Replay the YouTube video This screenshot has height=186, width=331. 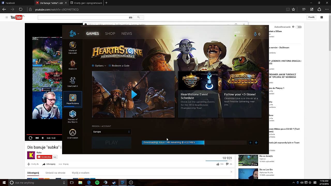31,138
